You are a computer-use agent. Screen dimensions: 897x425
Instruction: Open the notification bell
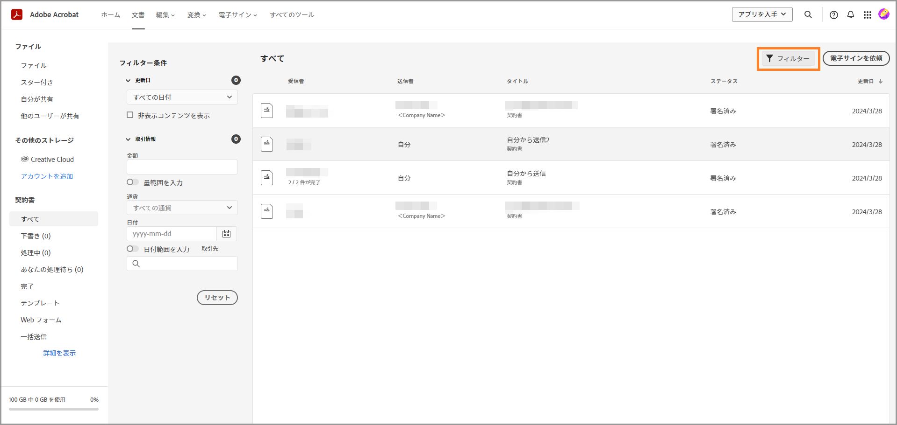click(x=850, y=14)
